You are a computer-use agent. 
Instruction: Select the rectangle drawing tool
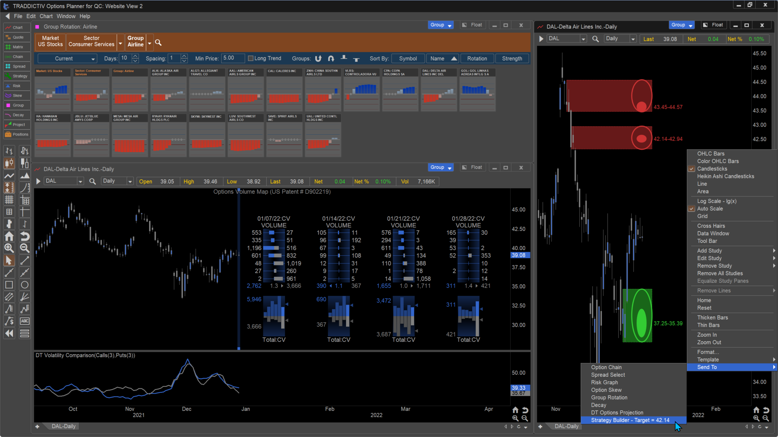[9, 285]
